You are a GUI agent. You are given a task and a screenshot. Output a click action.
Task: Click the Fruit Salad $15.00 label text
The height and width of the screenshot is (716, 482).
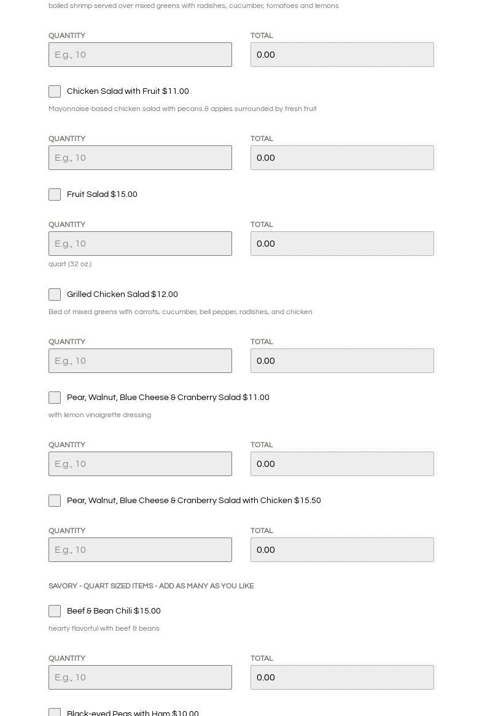click(102, 194)
